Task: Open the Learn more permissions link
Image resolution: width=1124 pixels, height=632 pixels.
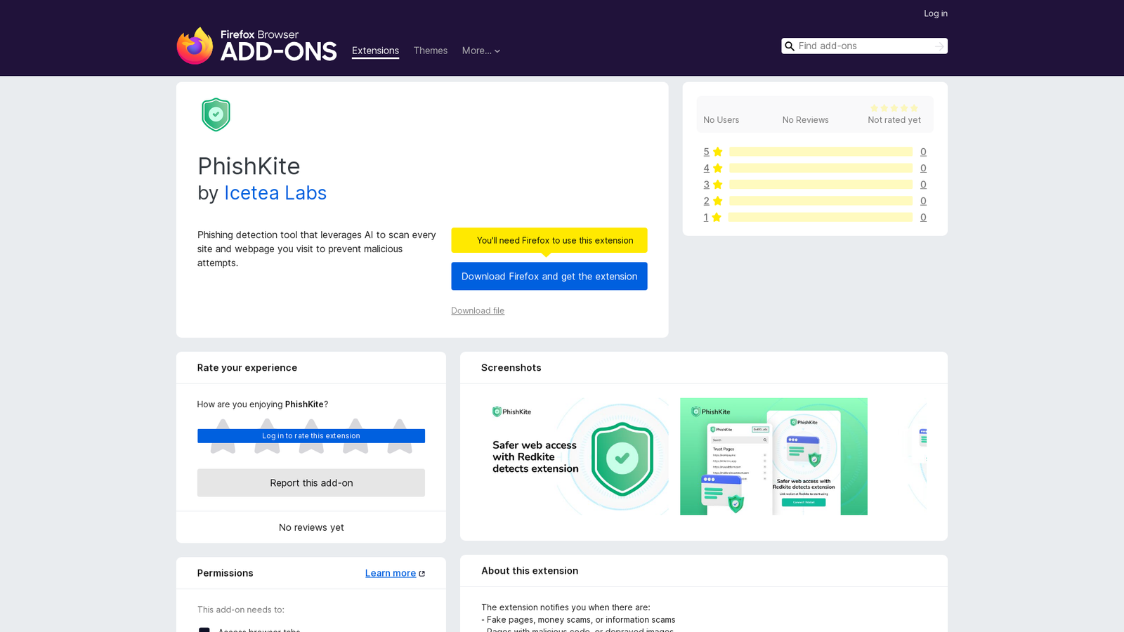Action: click(391, 573)
